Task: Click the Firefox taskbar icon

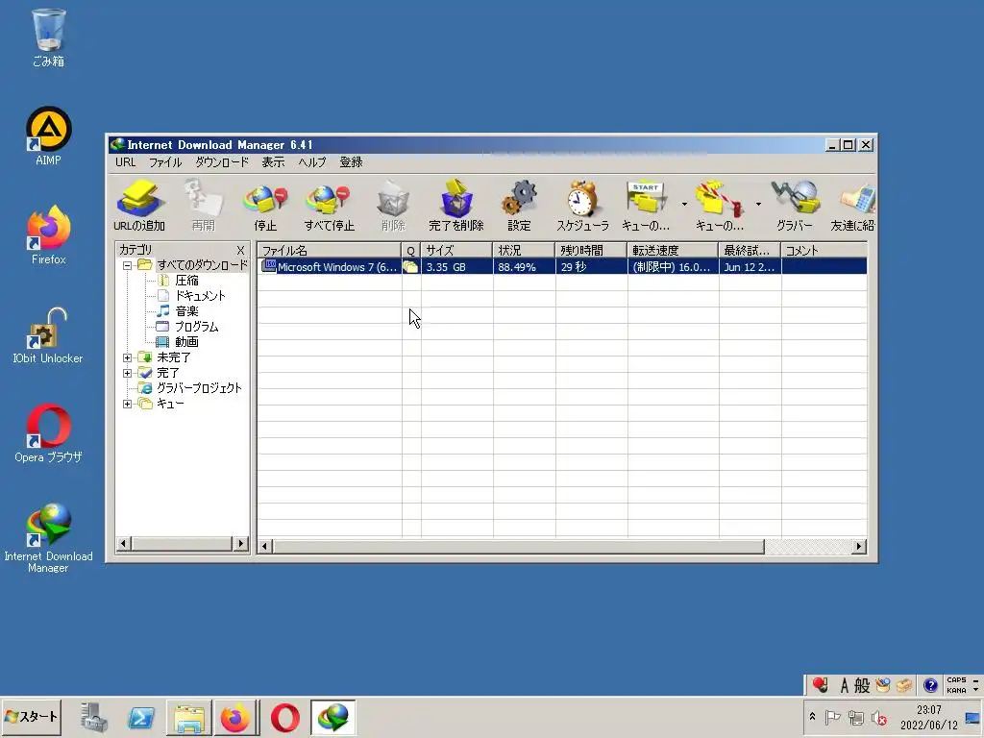Action: (x=235, y=717)
